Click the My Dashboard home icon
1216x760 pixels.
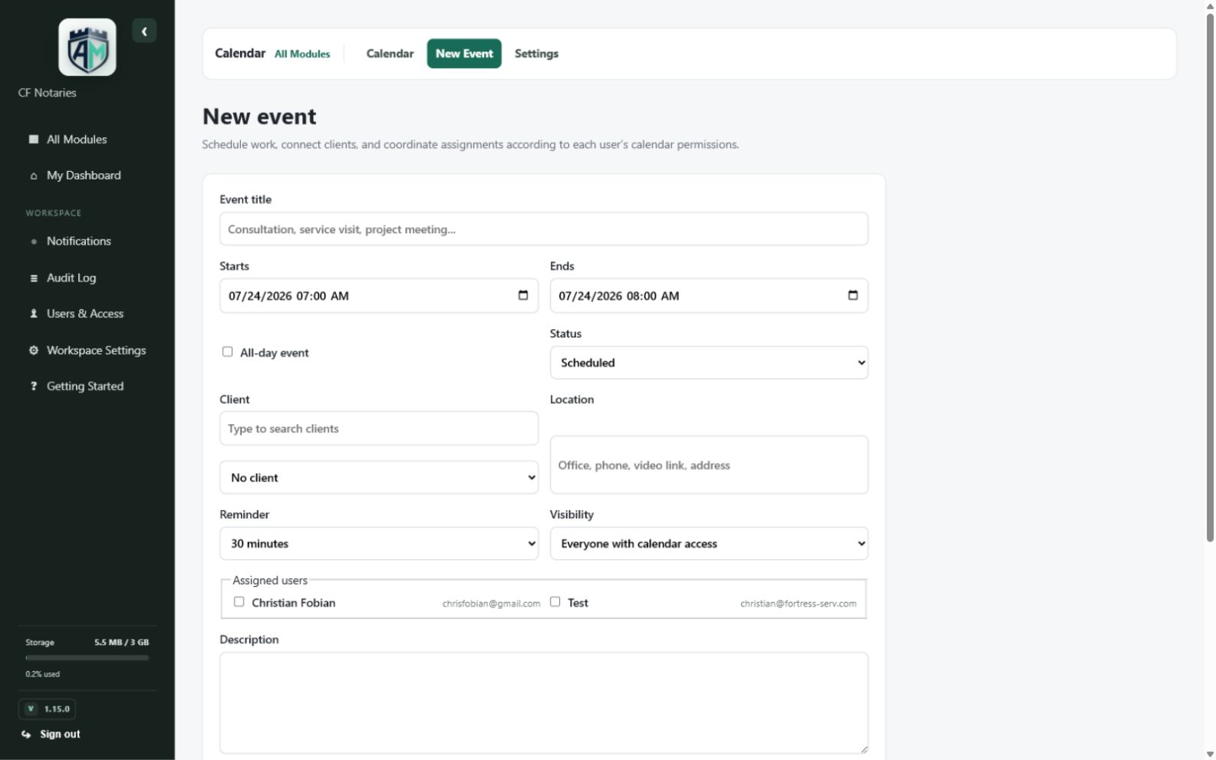[33, 176]
